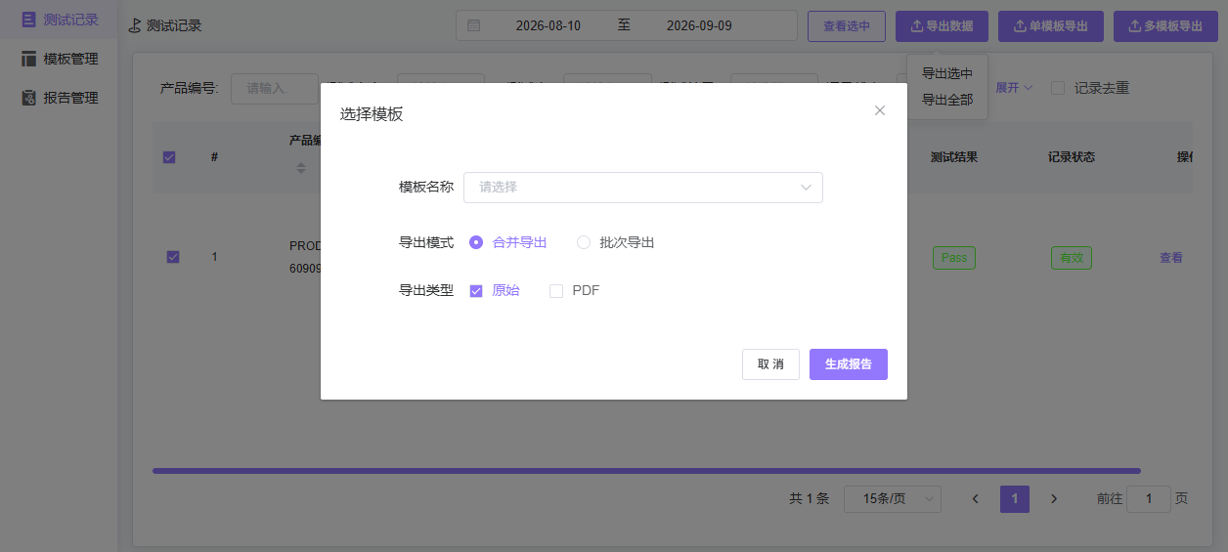Screen dimensions: 1228x552
Task: Click the 报告管理 sidebar icon
Action: (28, 98)
